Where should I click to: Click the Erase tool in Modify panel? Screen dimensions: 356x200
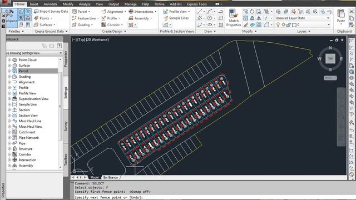[245, 24]
